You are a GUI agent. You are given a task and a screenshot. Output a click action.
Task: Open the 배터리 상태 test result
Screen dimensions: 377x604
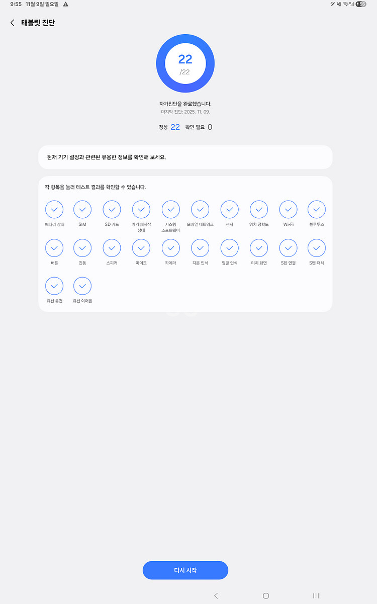tap(54, 209)
